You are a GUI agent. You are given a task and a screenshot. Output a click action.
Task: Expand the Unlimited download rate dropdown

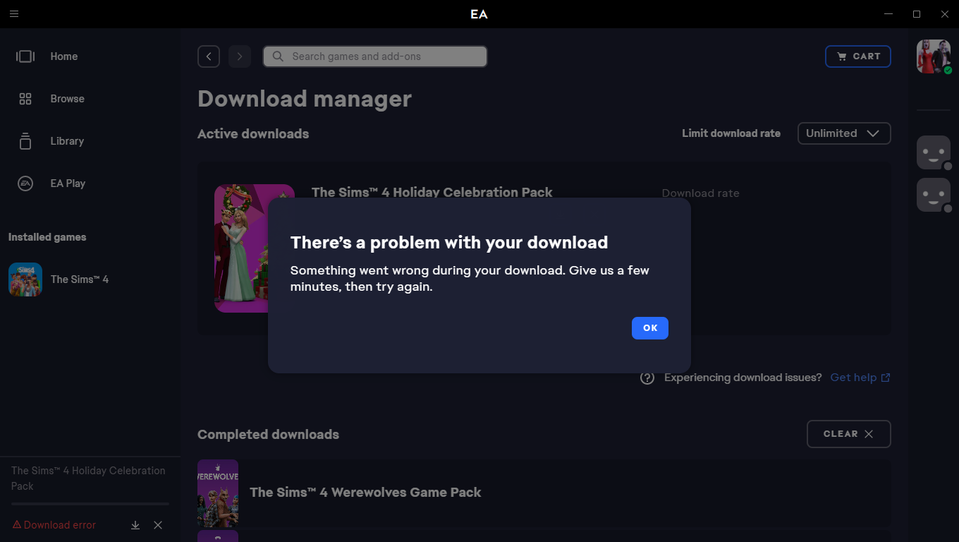843,133
